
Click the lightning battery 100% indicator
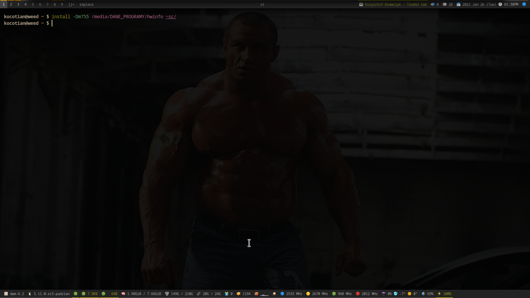click(444, 294)
